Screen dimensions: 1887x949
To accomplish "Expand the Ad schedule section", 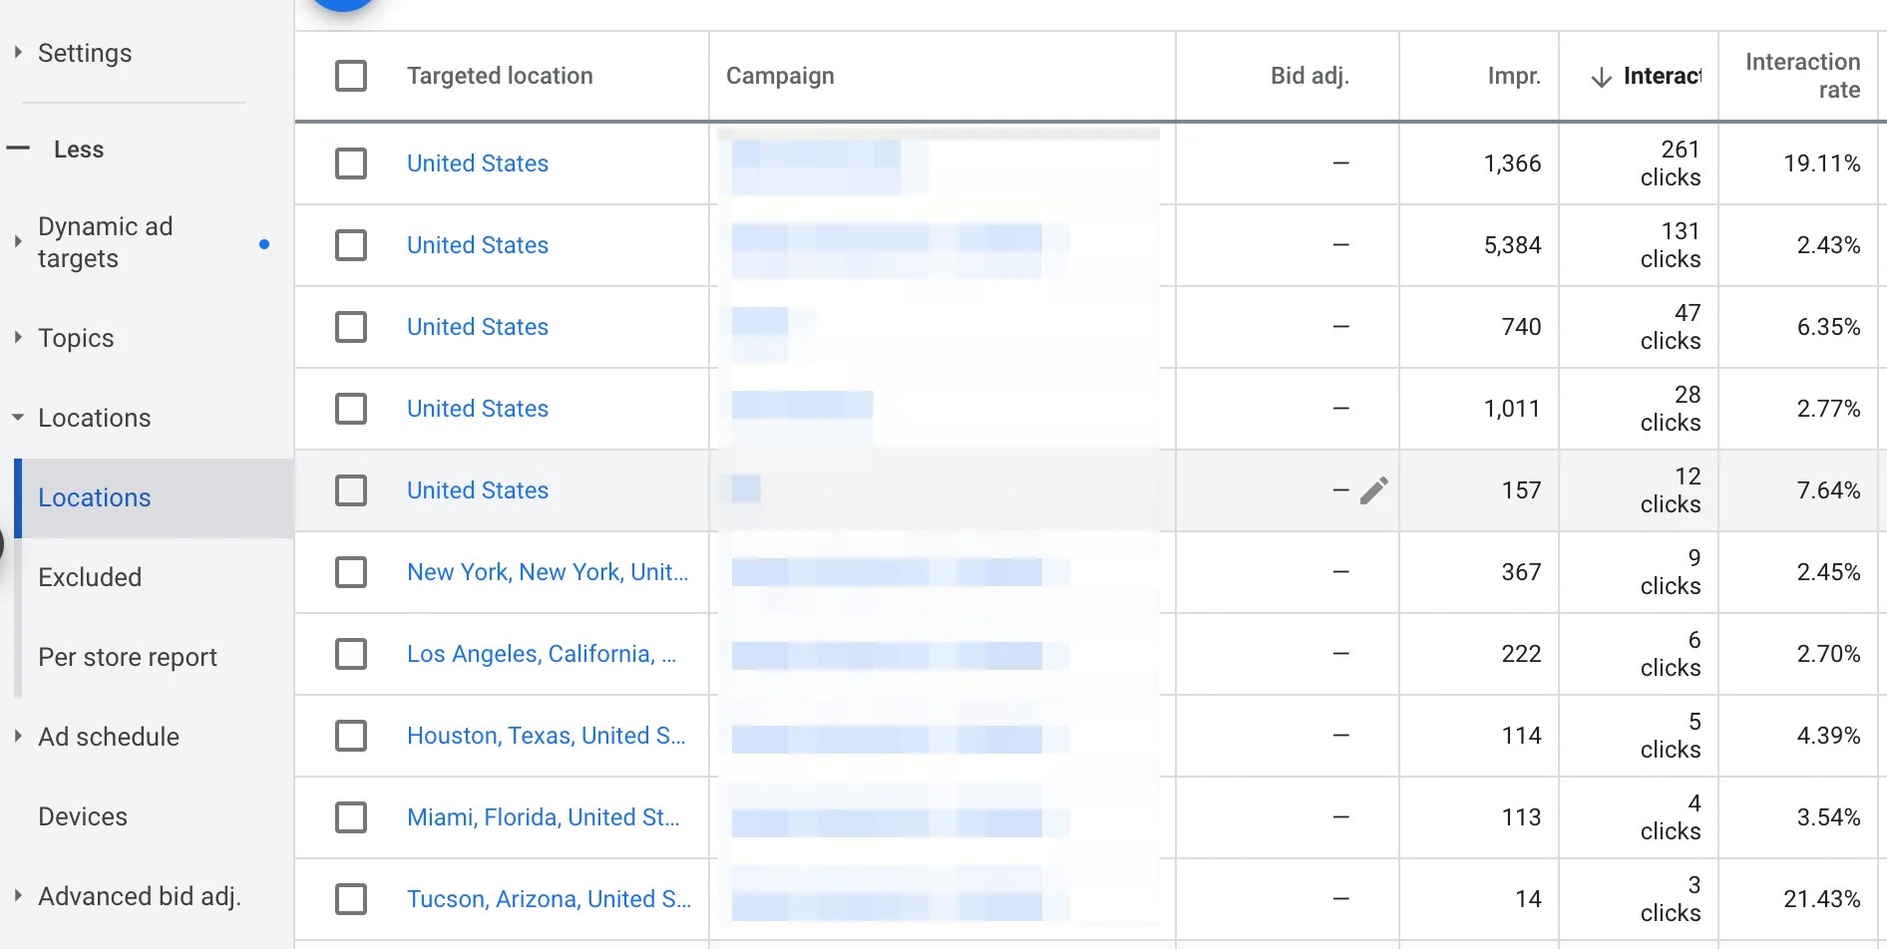I will point(18,737).
